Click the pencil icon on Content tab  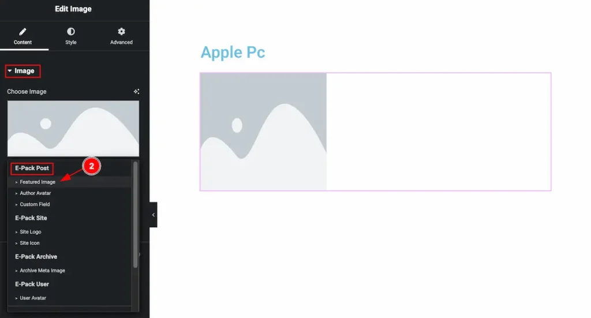pyautogui.click(x=23, y=32)
